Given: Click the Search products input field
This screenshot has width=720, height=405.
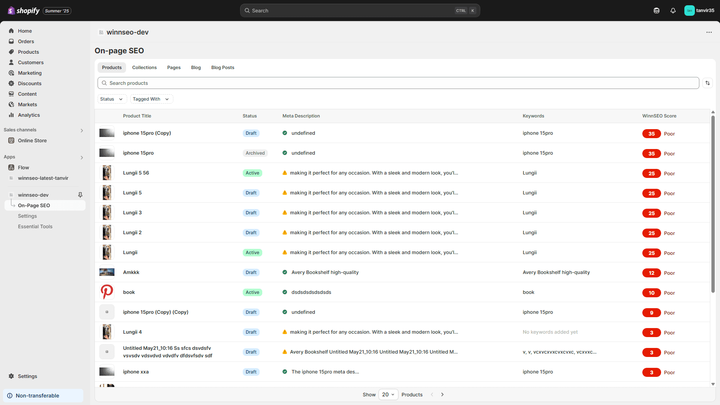Looking at the screenshot, I should point(398,83).
